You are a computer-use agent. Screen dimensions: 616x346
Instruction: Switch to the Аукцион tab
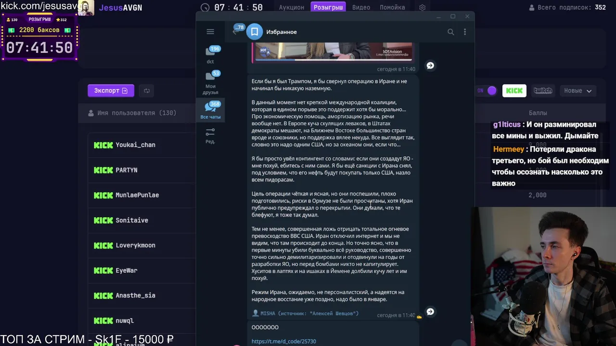(292, 8)
